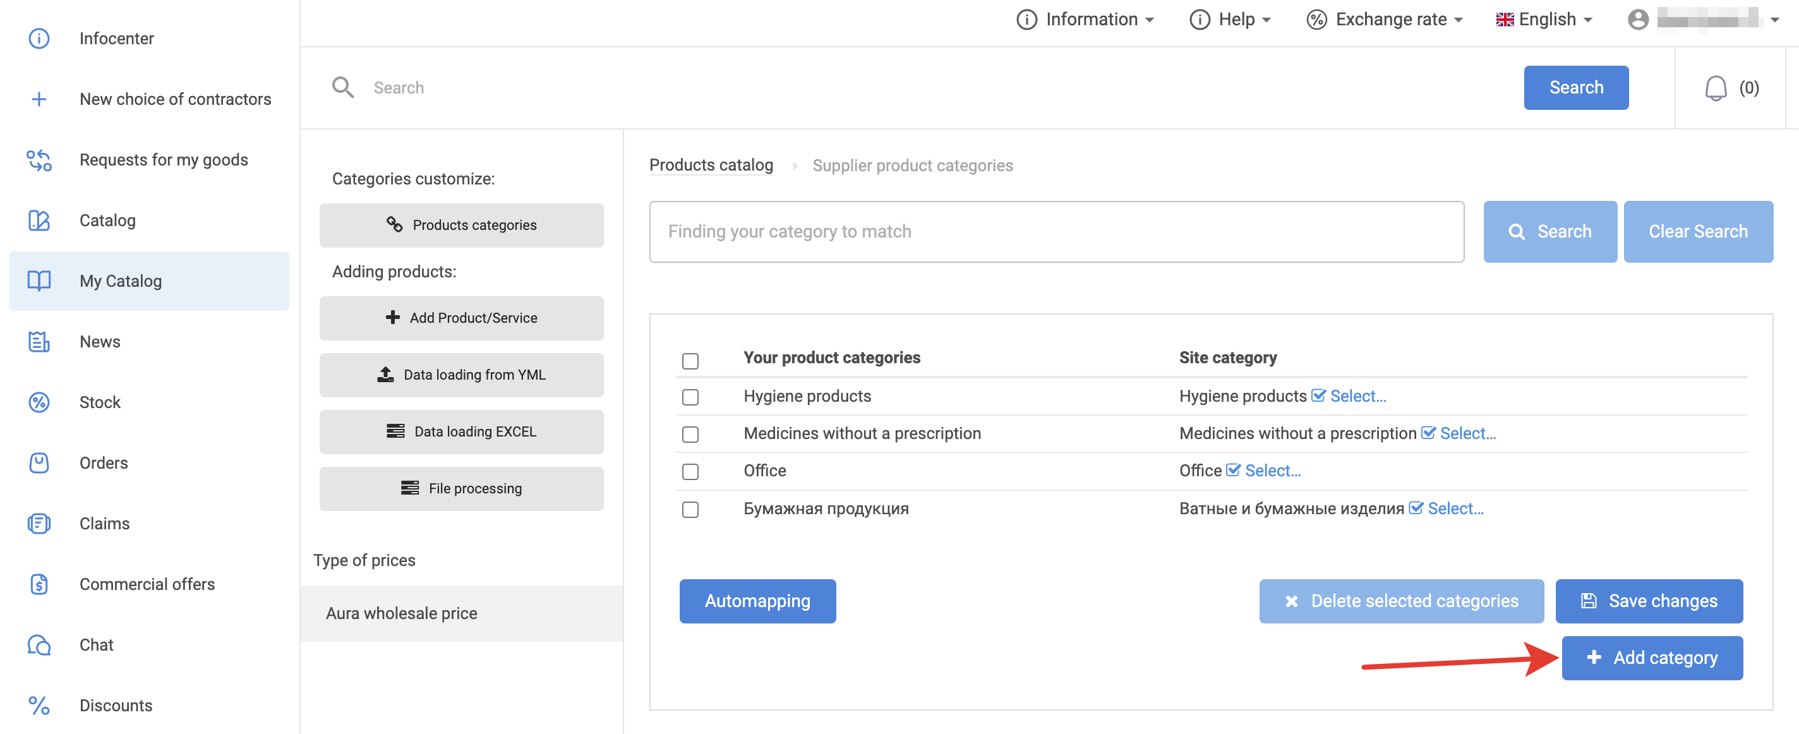Check the Hygiene products category checkbox
Image resolution: width=1799 pixels, height=734 pixels.
coord(690,397)
